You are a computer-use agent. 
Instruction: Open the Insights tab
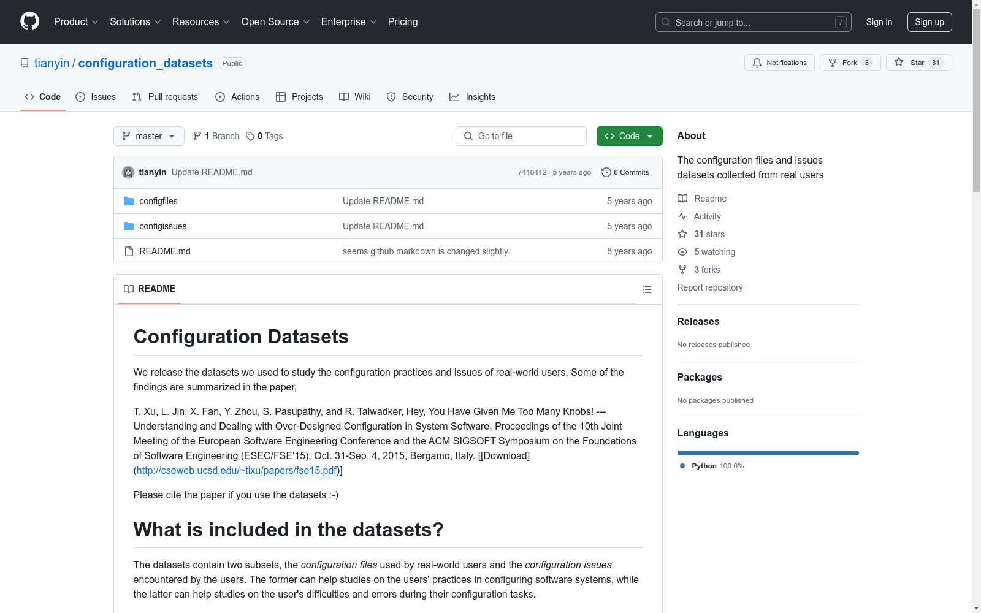(472, 97)
